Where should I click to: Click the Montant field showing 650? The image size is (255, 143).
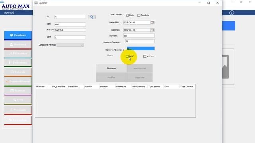point(139,35)
